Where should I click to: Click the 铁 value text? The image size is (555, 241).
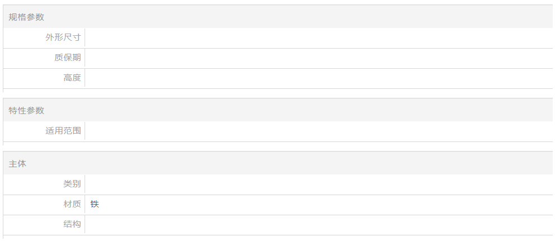95,205
